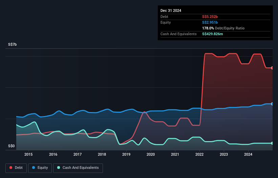Click the blue Equity legend dot
The height and width of the screenshot is (178, 278).
[x=34, y=168]
